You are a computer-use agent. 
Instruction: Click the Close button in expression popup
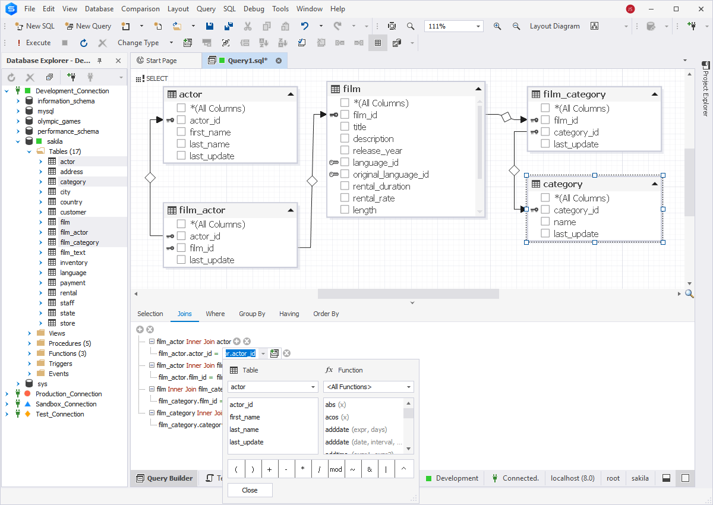click(250, 490)
